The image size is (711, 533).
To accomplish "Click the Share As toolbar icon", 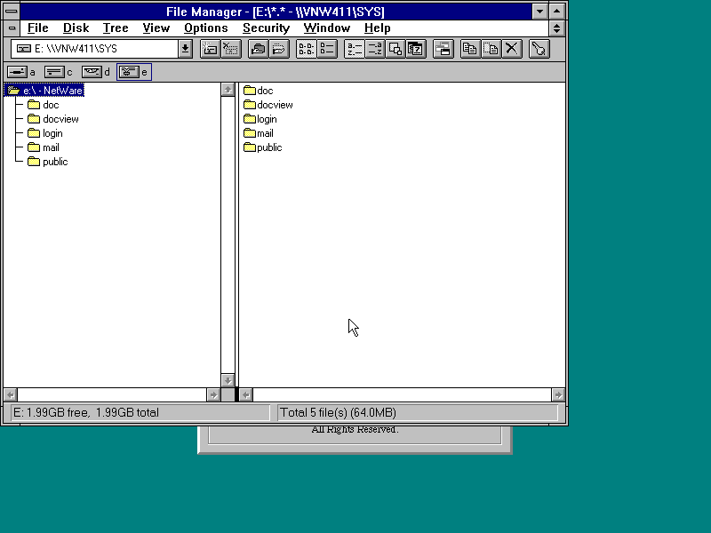I will [x=259, y=49].
